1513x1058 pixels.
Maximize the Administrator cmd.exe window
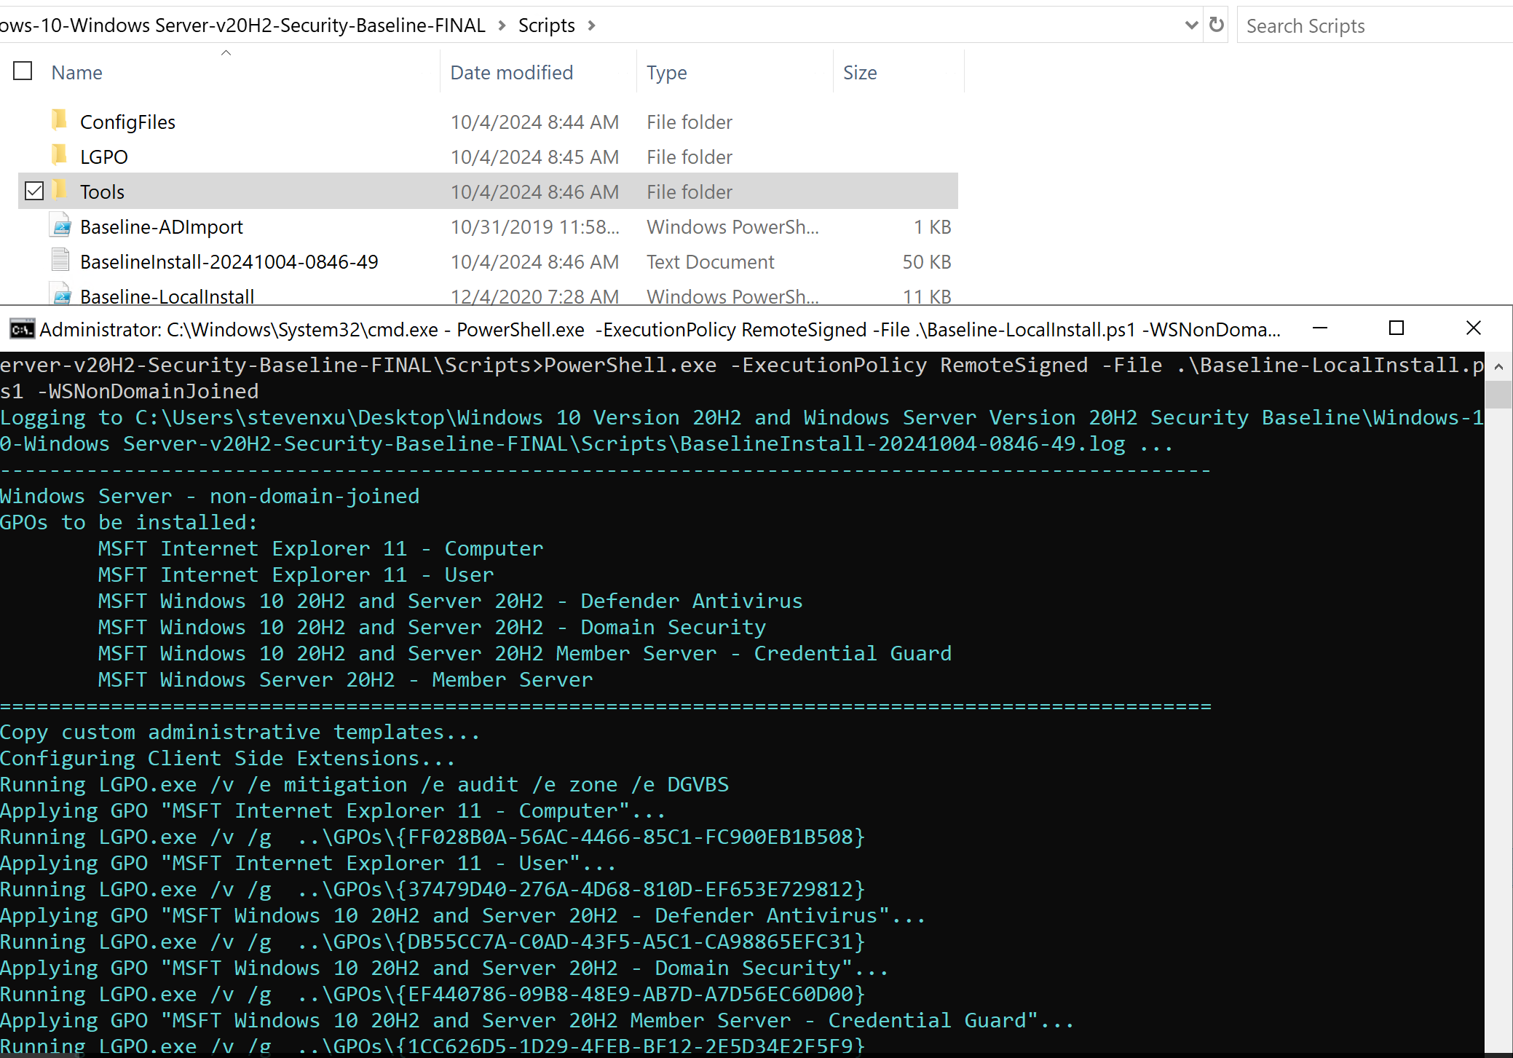pyautogui.click(x=1397, y=328)
